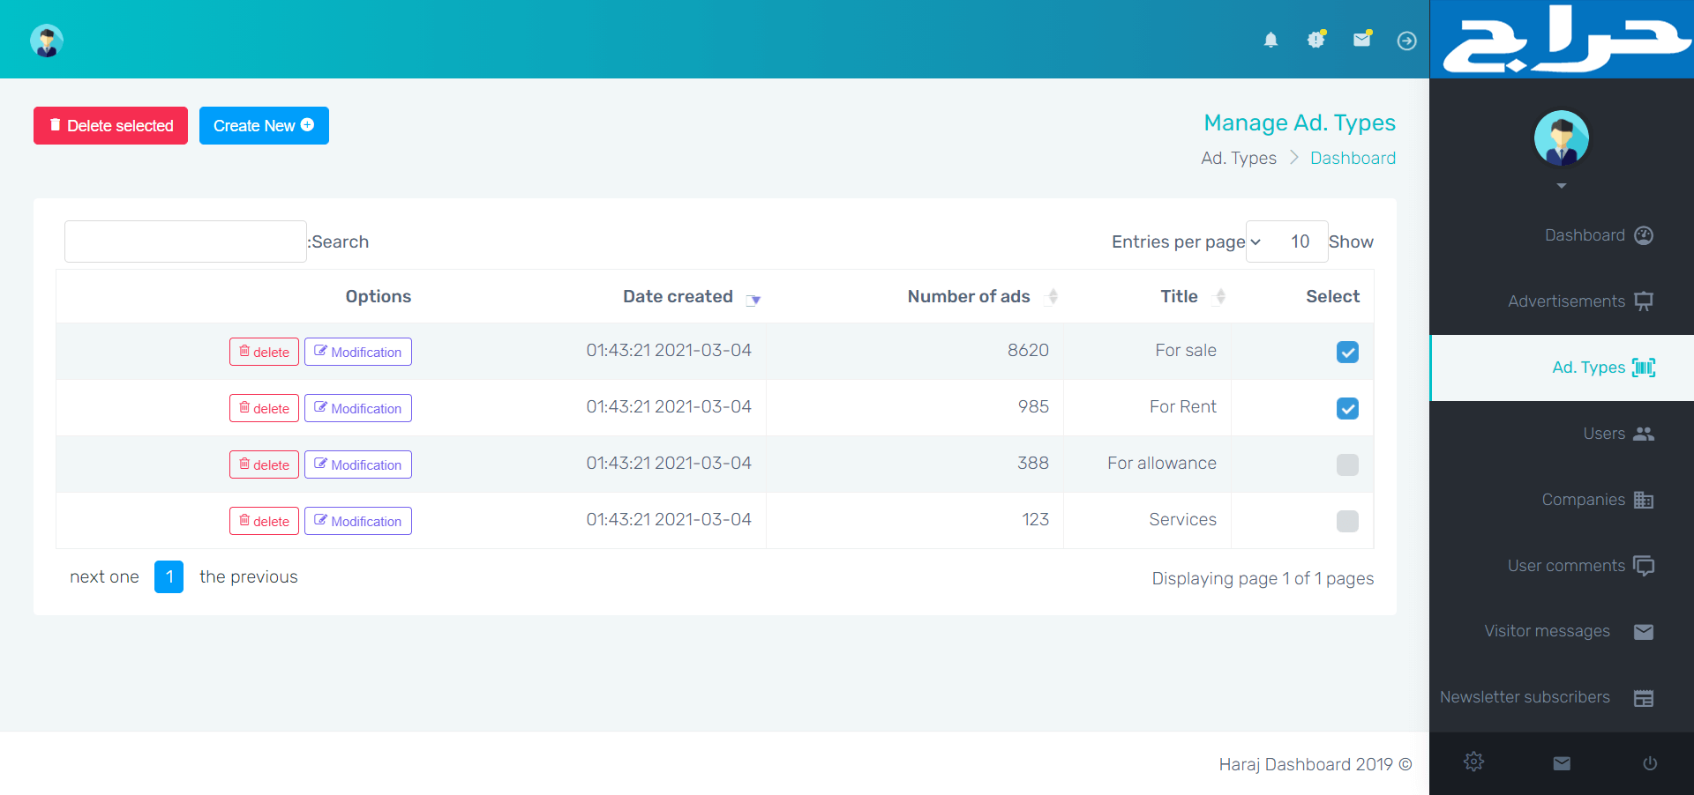Focus the Search input field
1694x795 pixels.
pyautogui.click(x=185, y=241)
